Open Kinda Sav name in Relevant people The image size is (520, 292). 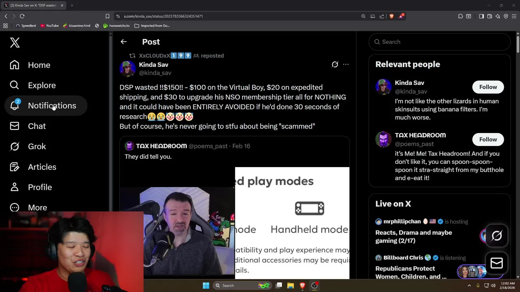pyautogui.click(x=409, y=83)
